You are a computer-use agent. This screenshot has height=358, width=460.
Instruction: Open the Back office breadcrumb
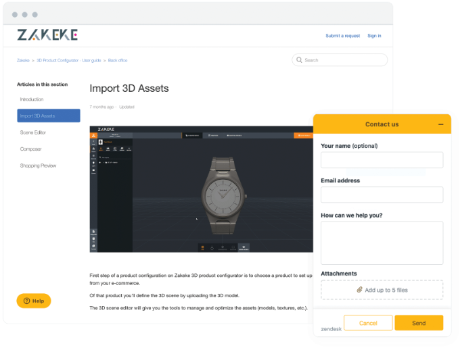117,60
